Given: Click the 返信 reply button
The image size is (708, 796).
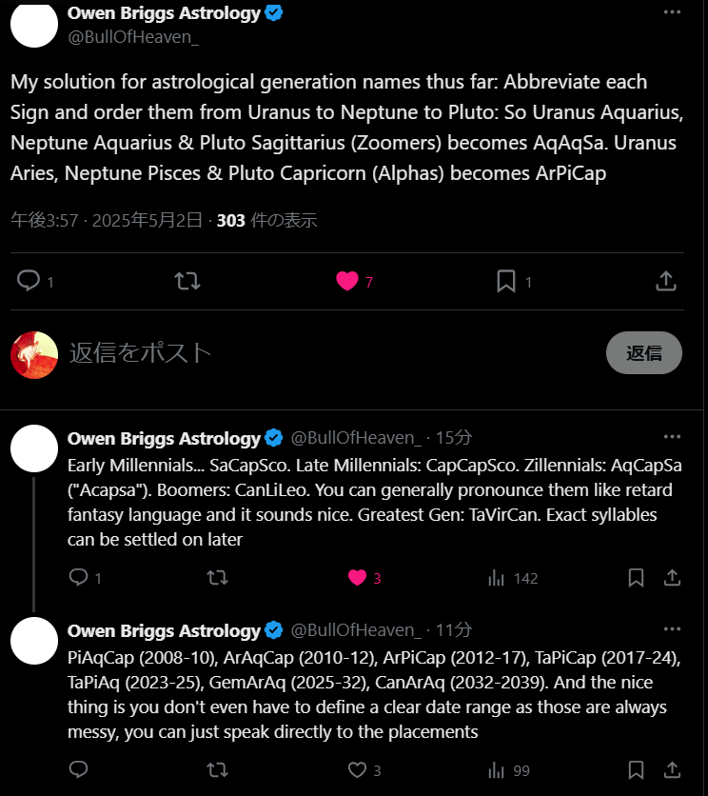Looking at the screenshot, I should [644, 353].
